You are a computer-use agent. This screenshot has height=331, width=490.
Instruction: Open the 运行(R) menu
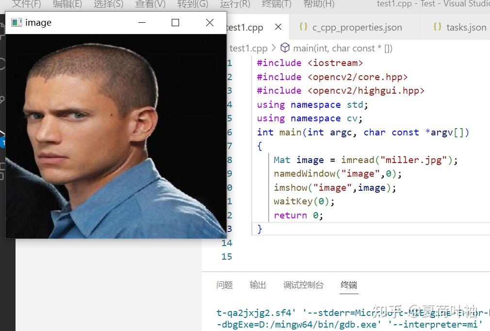[x=234, y=4]
